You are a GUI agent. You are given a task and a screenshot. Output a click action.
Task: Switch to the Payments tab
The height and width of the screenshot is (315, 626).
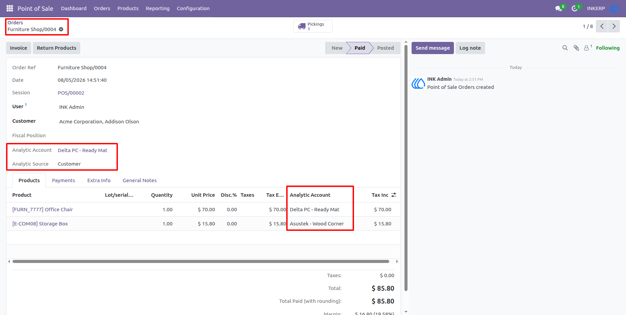coord(63,180)
